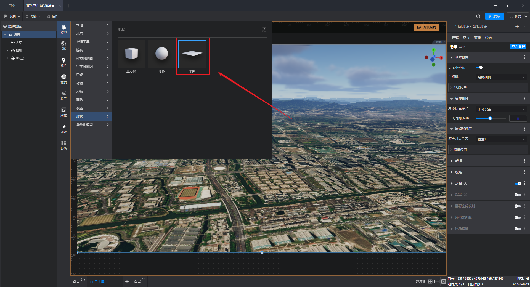This screenshot has height=287, width=530.
Task: Switch to the 代码 tab
Action: coord(488,37)
